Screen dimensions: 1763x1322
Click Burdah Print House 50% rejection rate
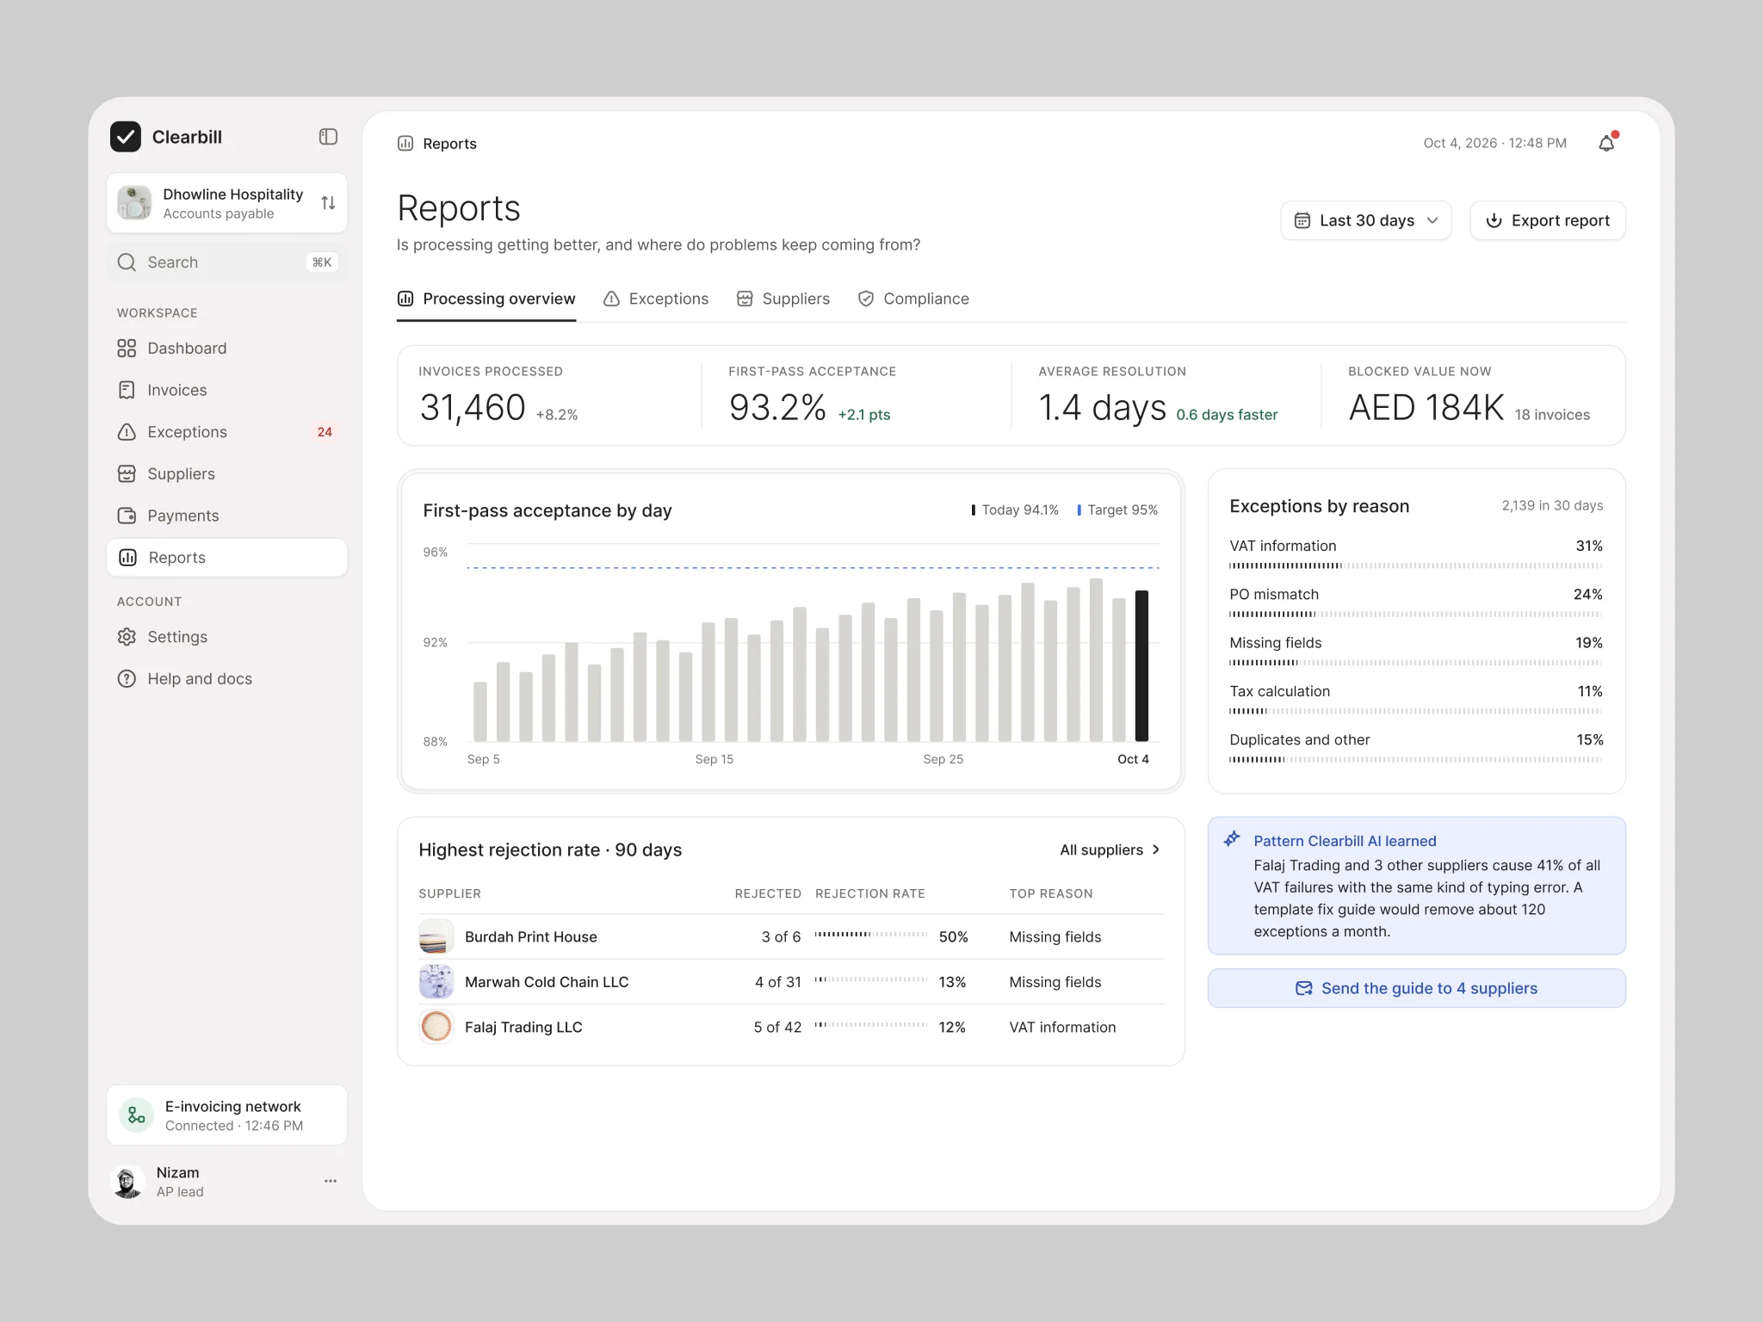pos(953,936)
